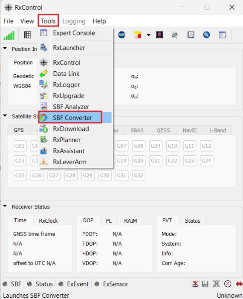Image resolution: width=243 pixels, height=299 pixels.
Task: Open the File menu
Action: click(x=9, y=21)
